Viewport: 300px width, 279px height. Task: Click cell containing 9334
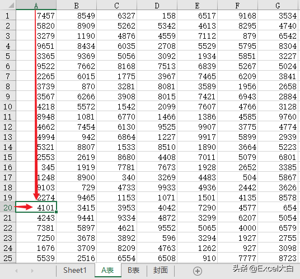point(117,218)
